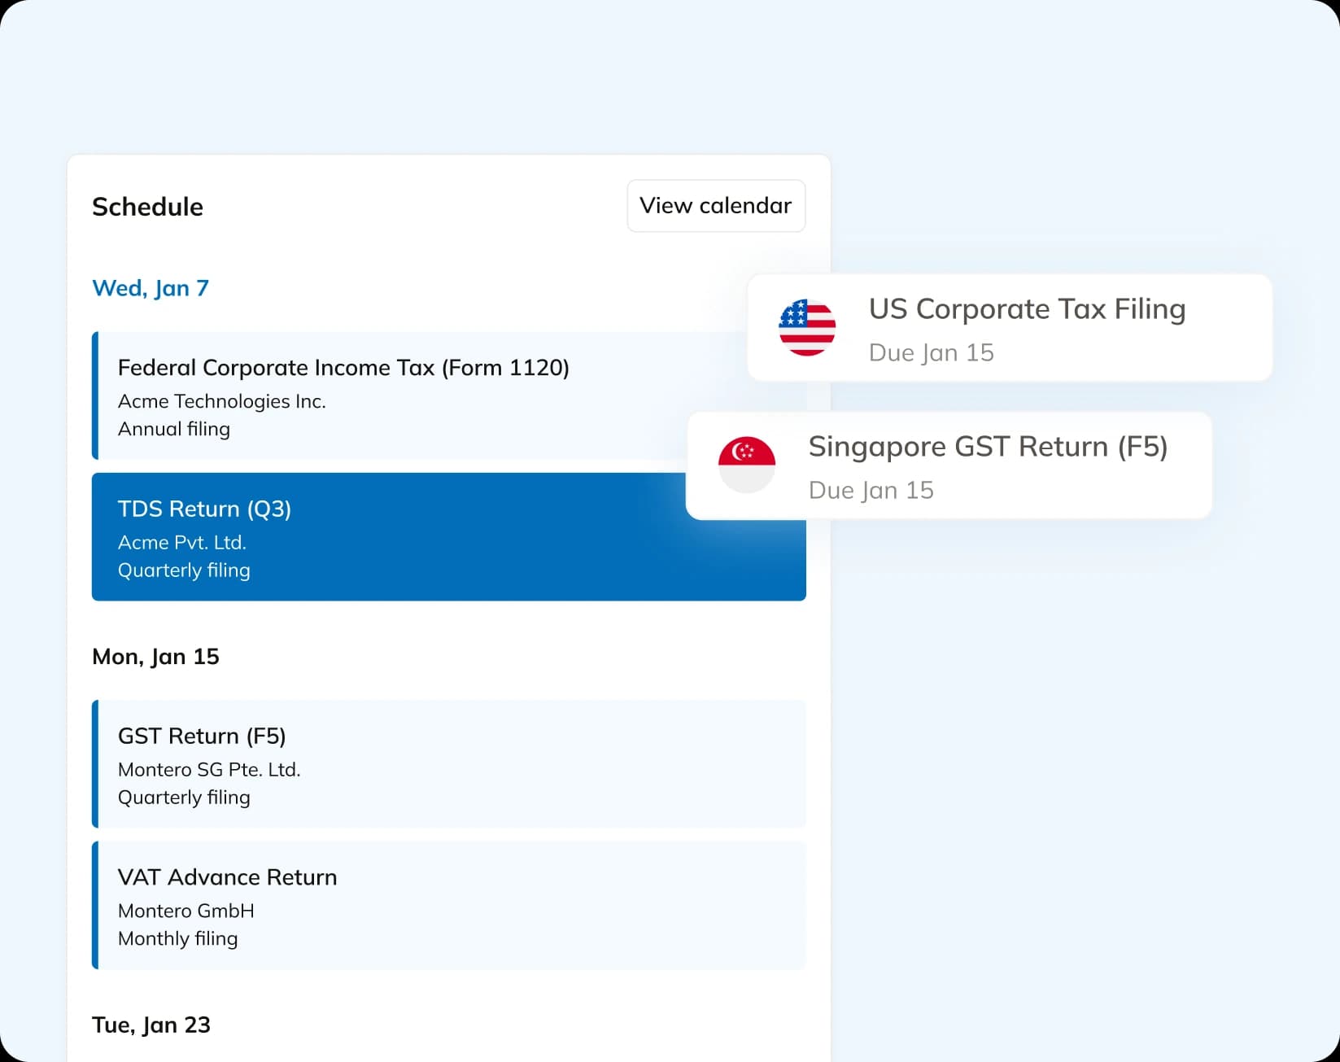Select the TDS Return (Q3) entry
Screen dimensions: 1340x1062
click(x=449, y=537)
